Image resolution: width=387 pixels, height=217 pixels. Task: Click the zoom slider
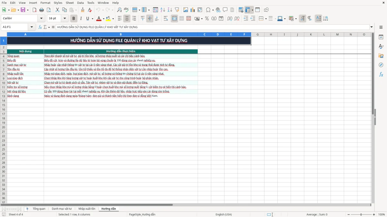[361, 214]
